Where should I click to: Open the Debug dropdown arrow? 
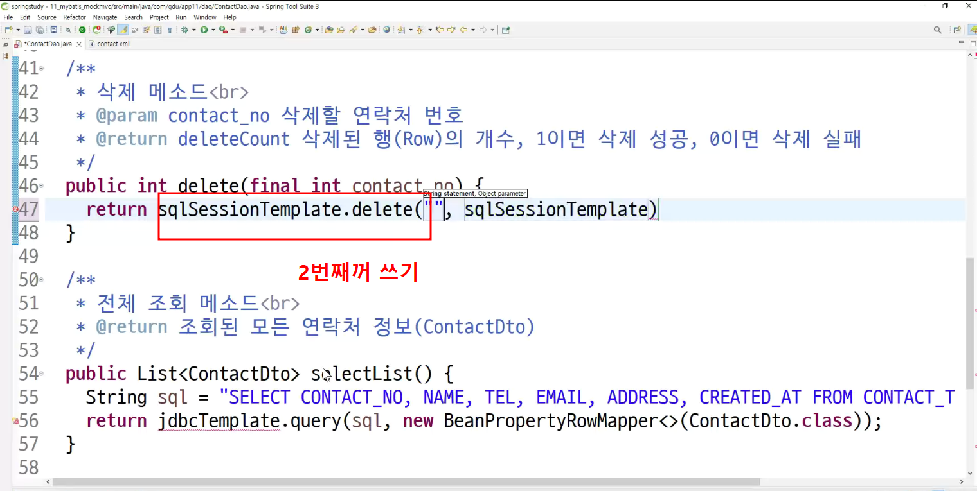[x=193, y=30]
